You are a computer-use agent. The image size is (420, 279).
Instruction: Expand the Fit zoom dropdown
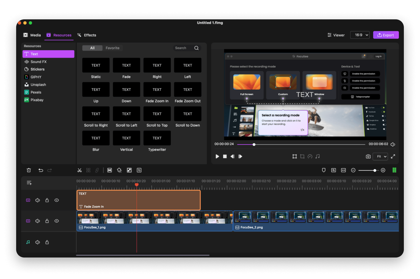[380, 156]
